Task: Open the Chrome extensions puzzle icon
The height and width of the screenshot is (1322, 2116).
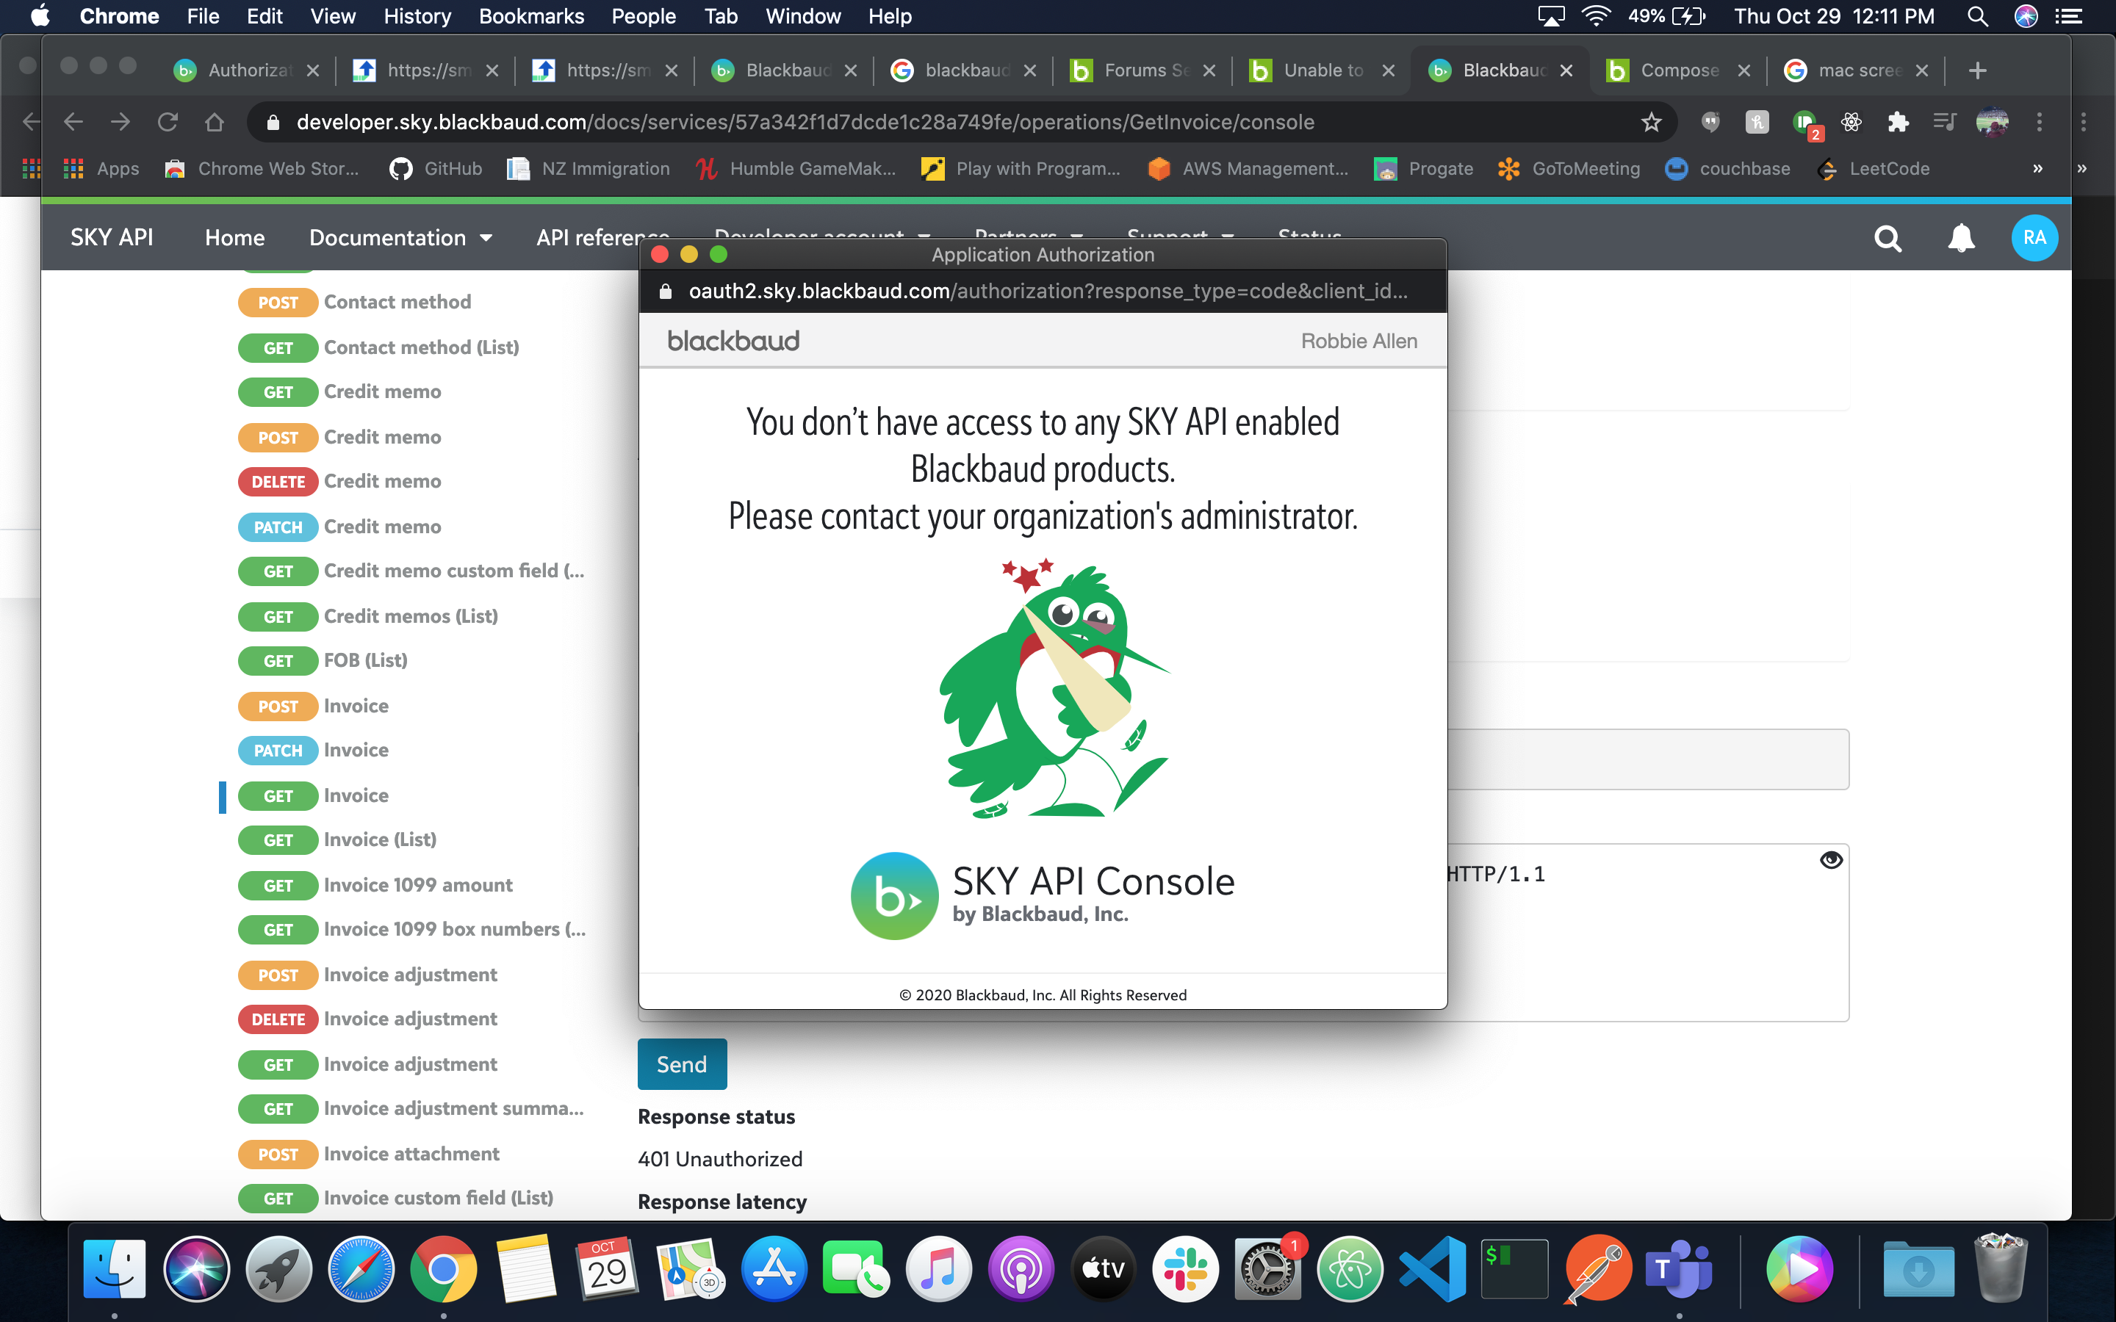Action: point(1897,123)
